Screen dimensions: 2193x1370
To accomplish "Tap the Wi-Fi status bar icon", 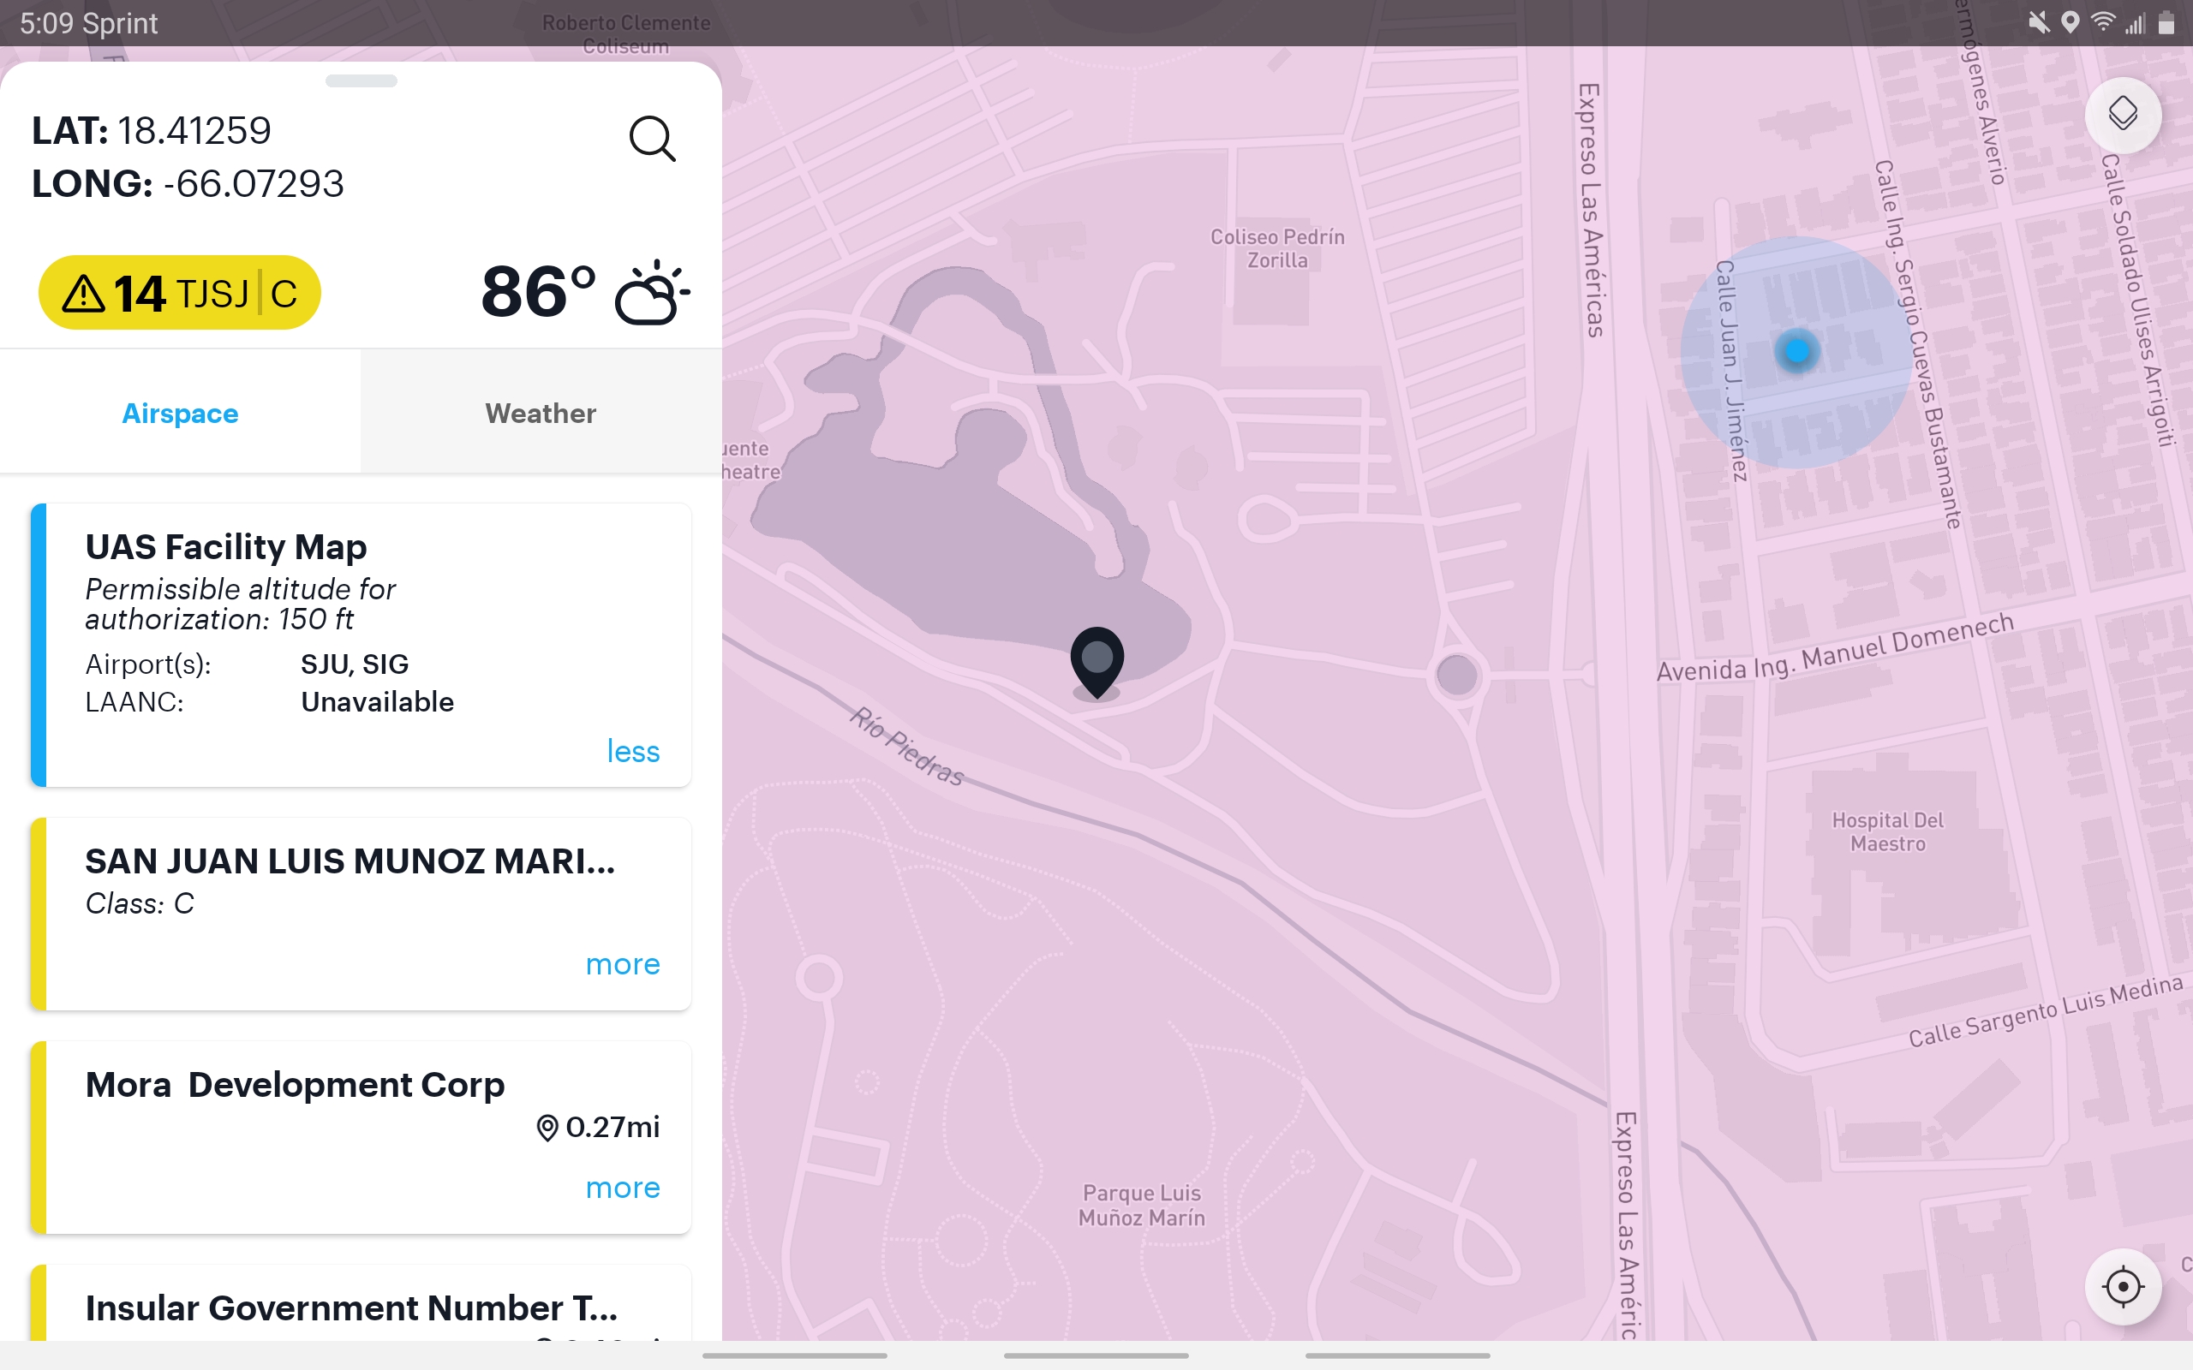I will coord(2102,22).
